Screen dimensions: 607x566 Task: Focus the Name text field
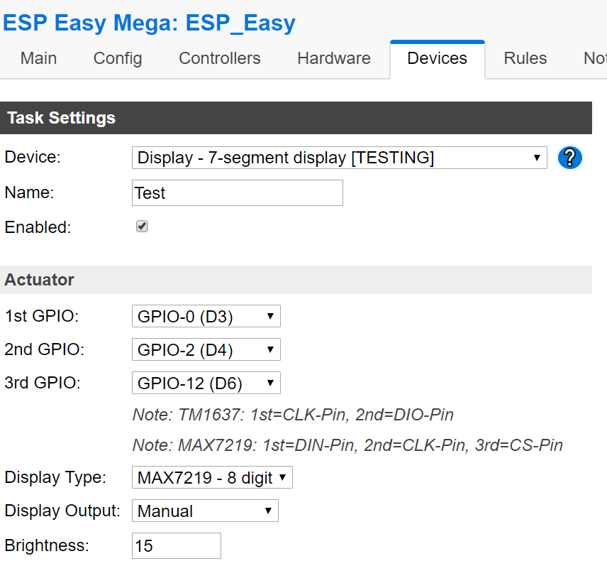238,192
